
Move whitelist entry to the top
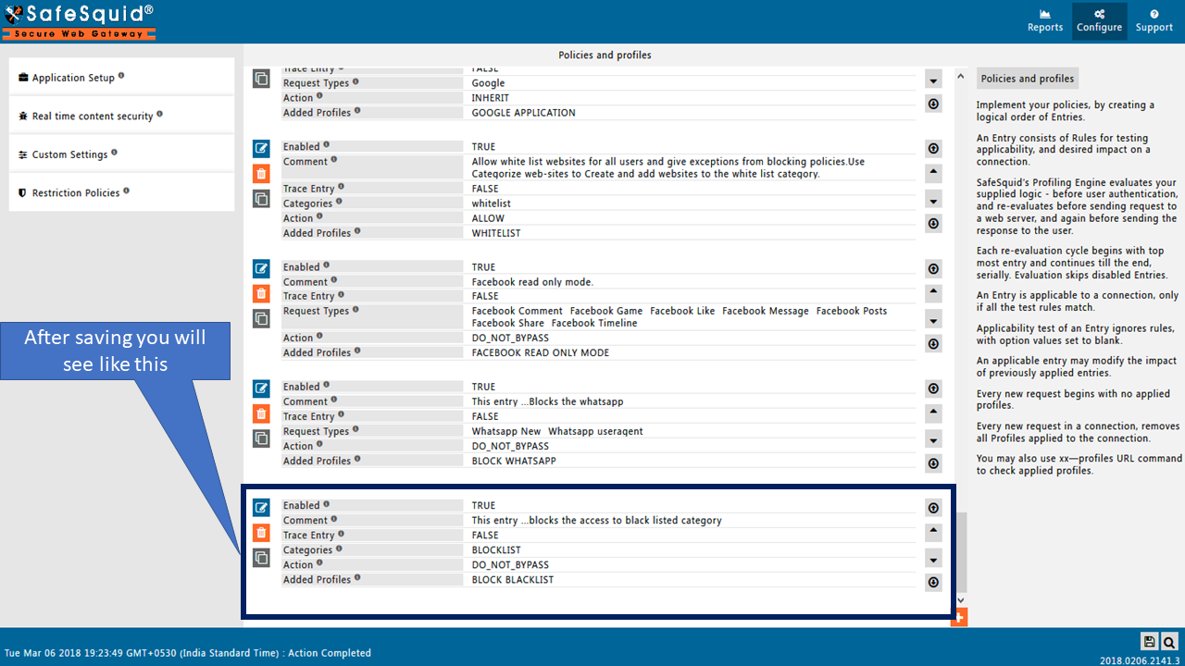(x=933, y=148)
